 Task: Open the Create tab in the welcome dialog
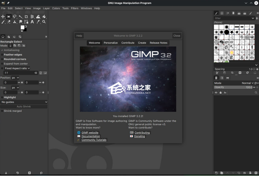coord(142,43)
